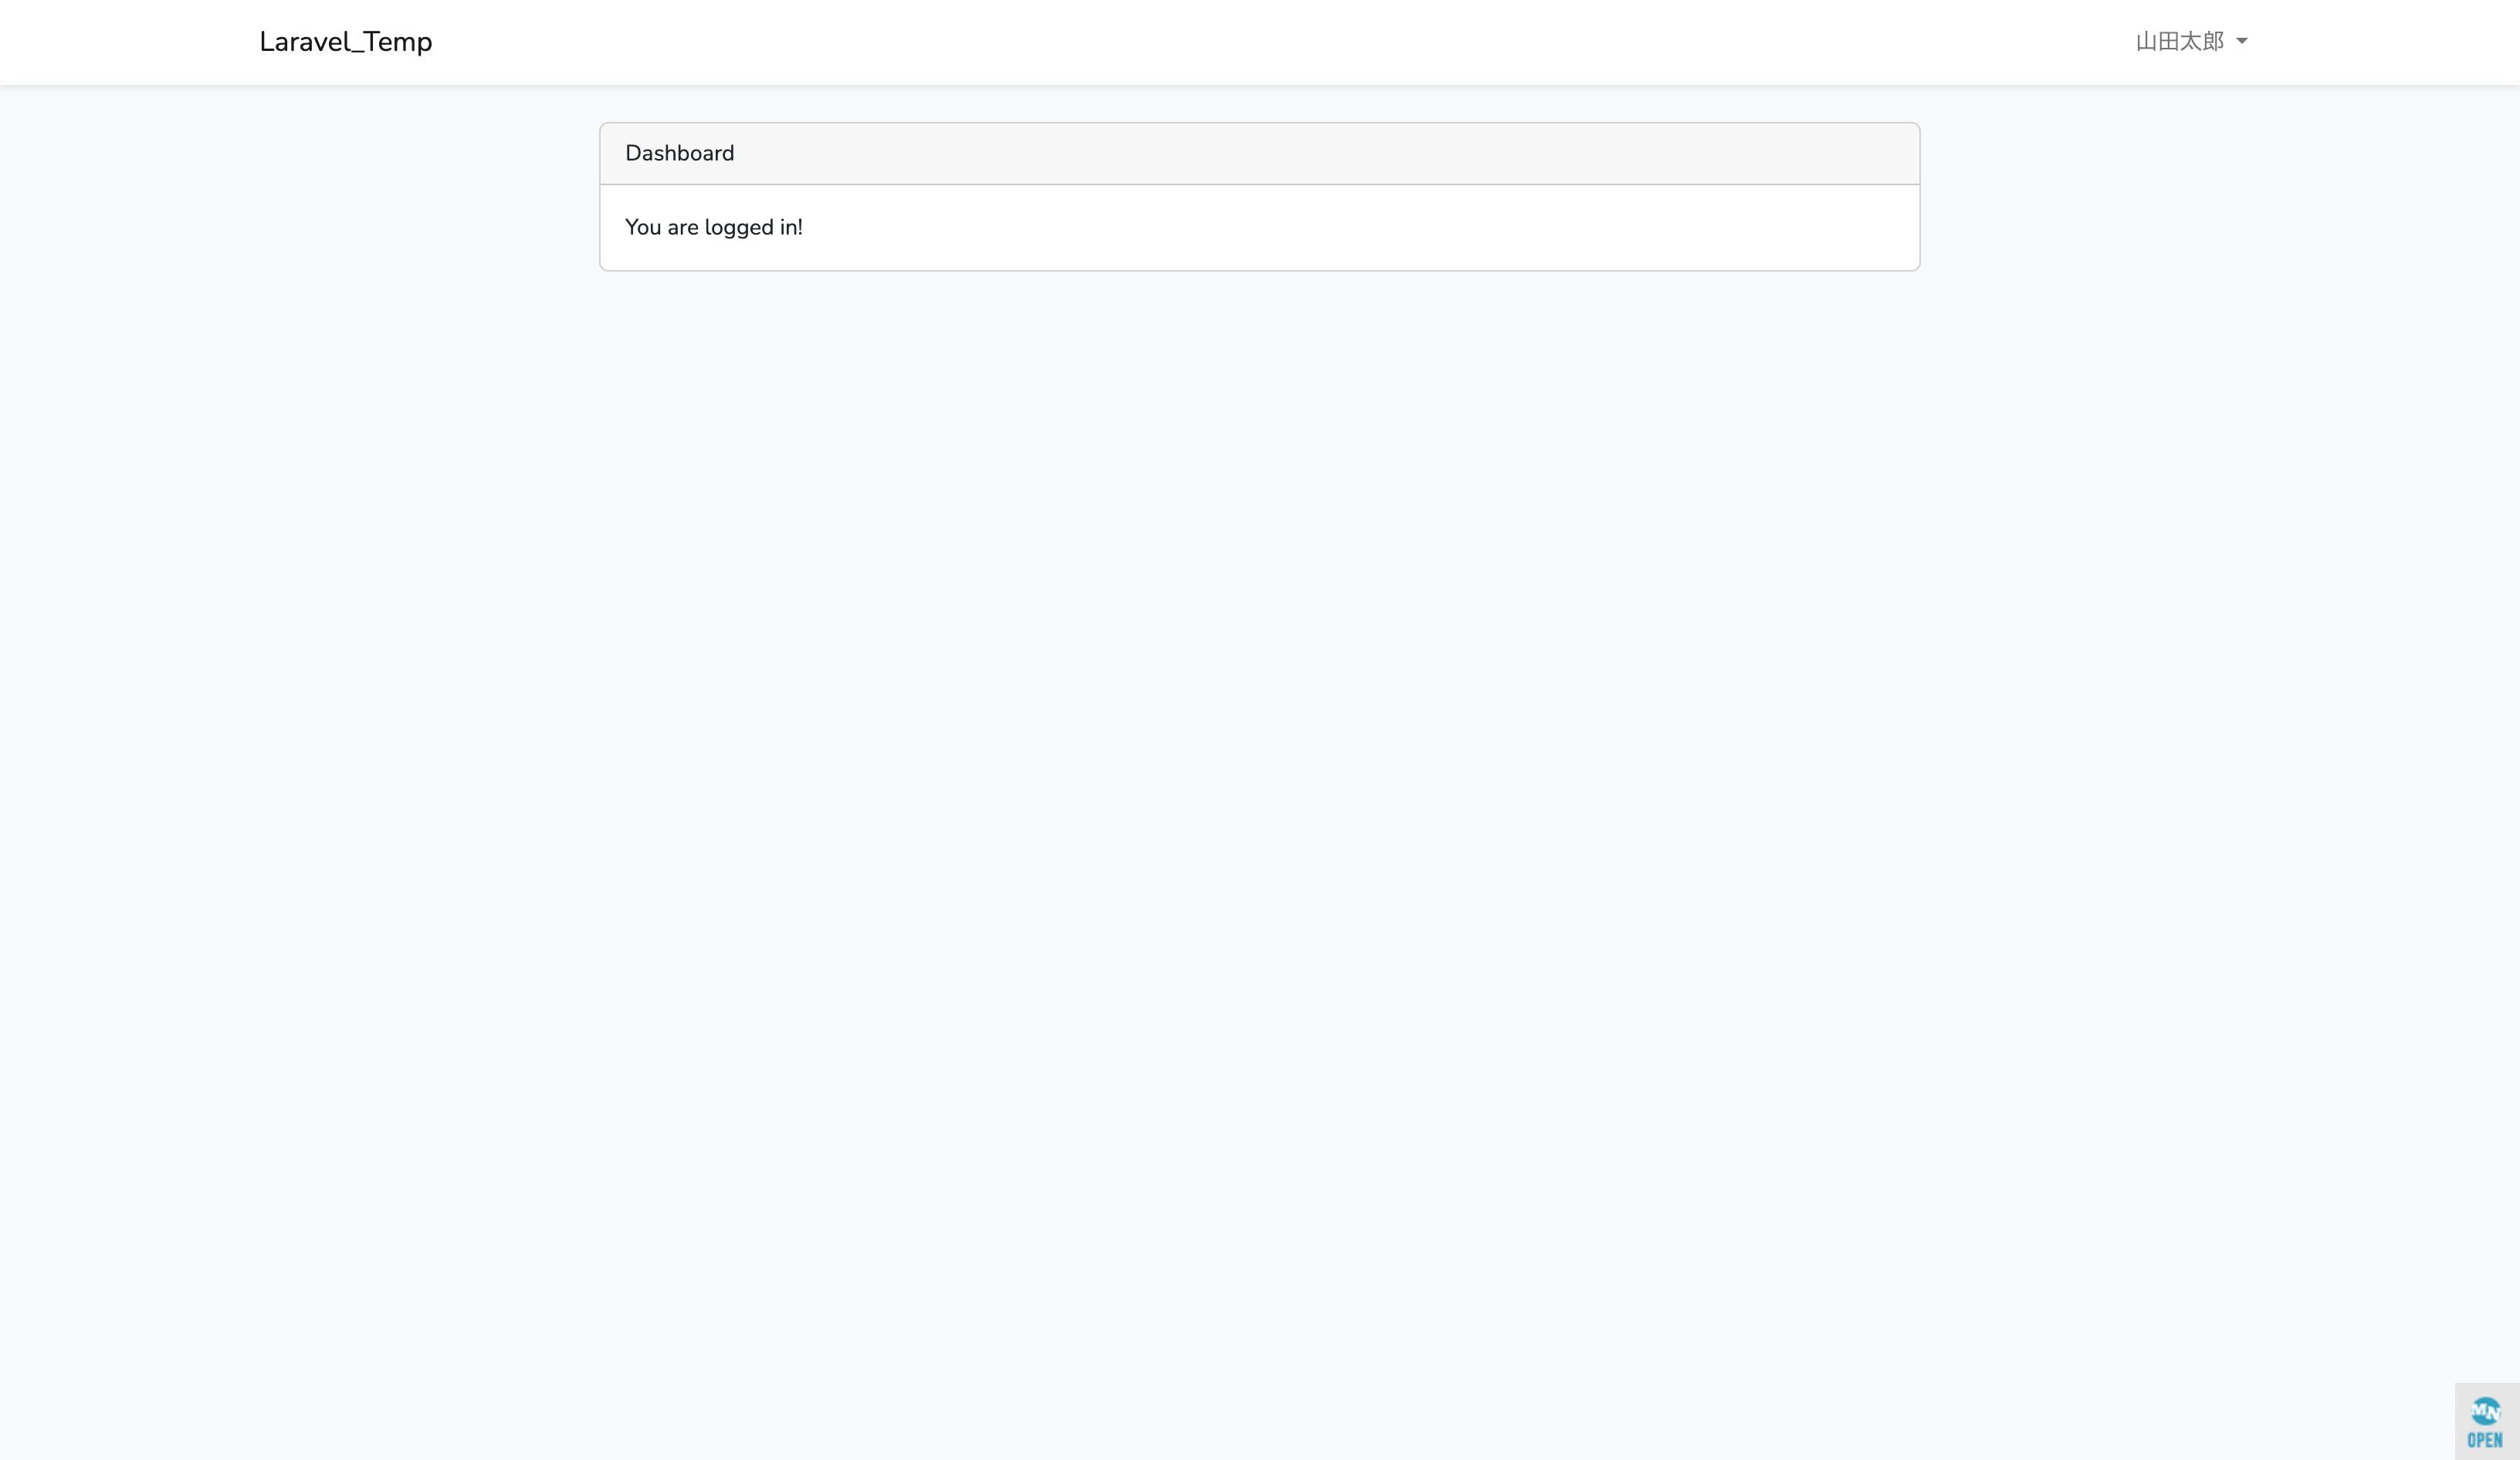Viewport: 2520px width, 1460px height.
Task: Click the word 'You' in the card body
Action: pos(643,227)
